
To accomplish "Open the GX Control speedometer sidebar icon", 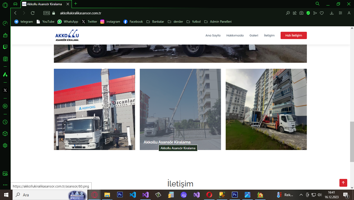I will pyautogui.click(x=5, y=23).
